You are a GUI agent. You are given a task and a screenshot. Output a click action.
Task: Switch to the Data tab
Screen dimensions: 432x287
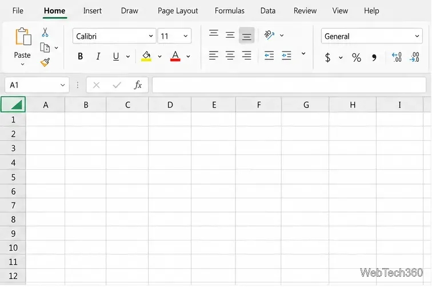(268, 11)
